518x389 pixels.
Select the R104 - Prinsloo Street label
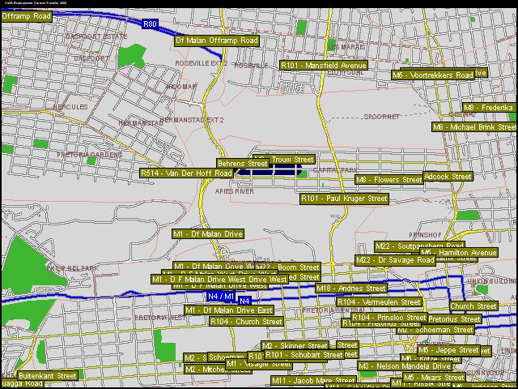[389, 317]
